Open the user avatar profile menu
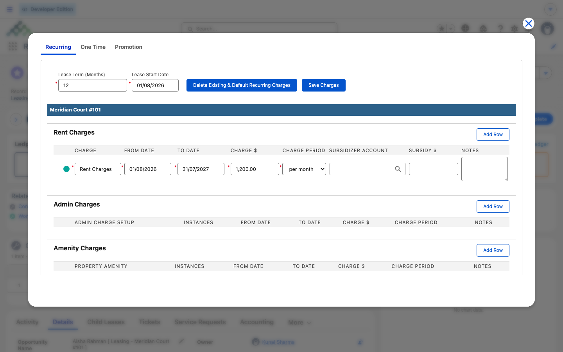The width and height of the screenshot is (563, 352). 547,29
